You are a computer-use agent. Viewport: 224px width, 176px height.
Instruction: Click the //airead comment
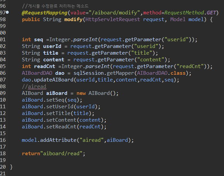click(x=34, y=87)
